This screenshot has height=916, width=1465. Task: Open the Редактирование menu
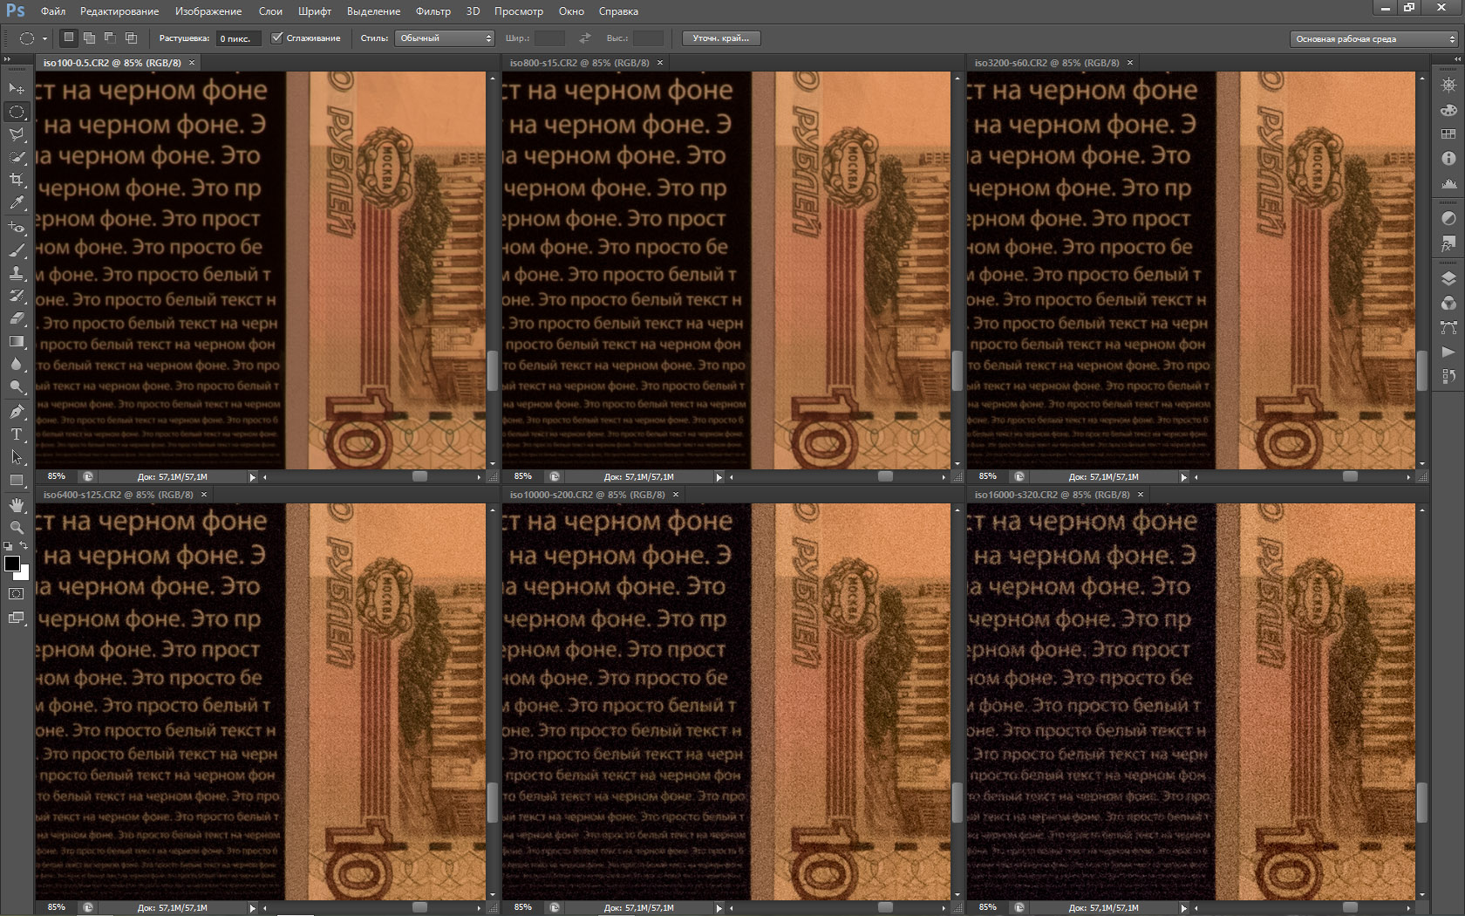coord(119,11)
